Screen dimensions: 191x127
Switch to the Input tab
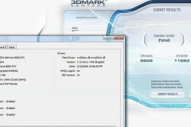(x=12, y=47)
